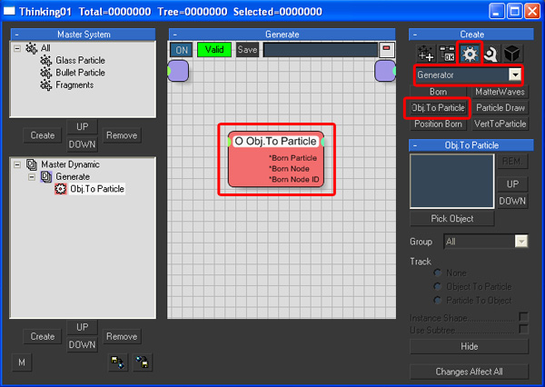
Task: Open the Group All dropdown
Action: [521, 242]
